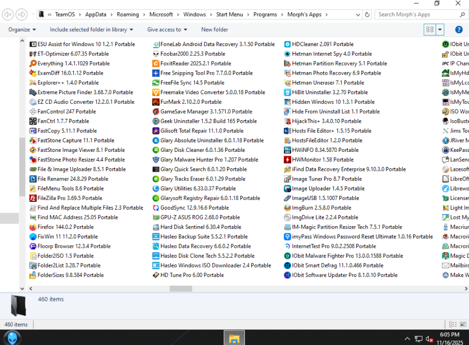The width and height of the screenshot is (469, 345).
Task: Click the IObit Smart Defrag Portable icon
Action: tap(287, 265)
